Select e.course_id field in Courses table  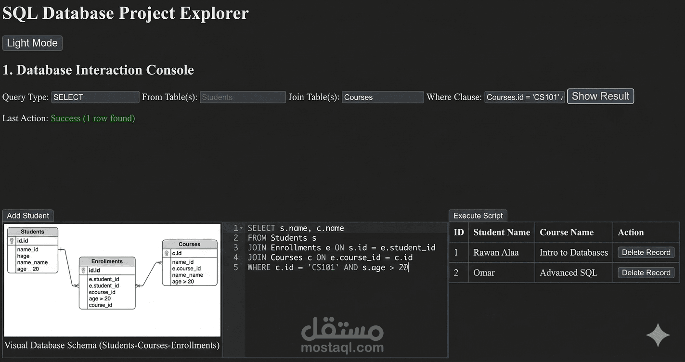pos(186,269)
